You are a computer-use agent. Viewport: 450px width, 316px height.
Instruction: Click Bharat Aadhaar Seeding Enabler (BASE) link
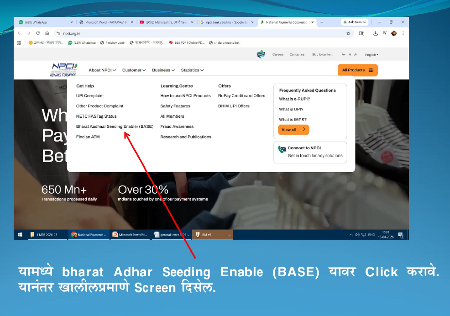[115, 126]
